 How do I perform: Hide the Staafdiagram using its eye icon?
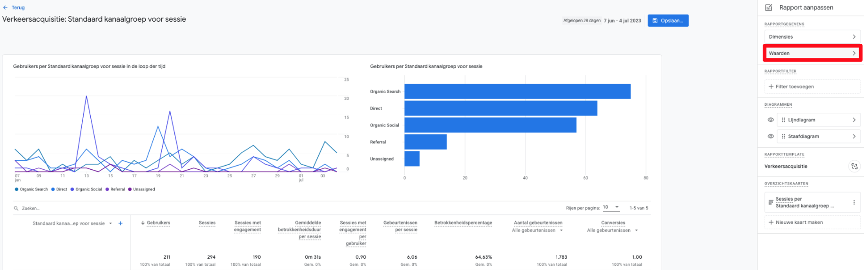click(771, 136)
